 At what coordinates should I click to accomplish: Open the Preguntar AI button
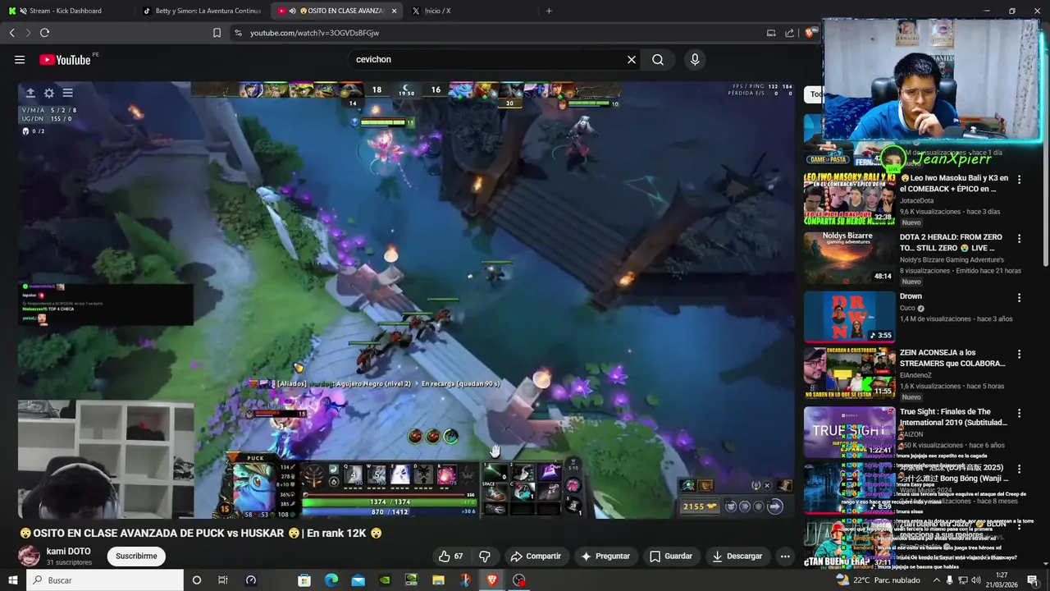coord(605,556)
